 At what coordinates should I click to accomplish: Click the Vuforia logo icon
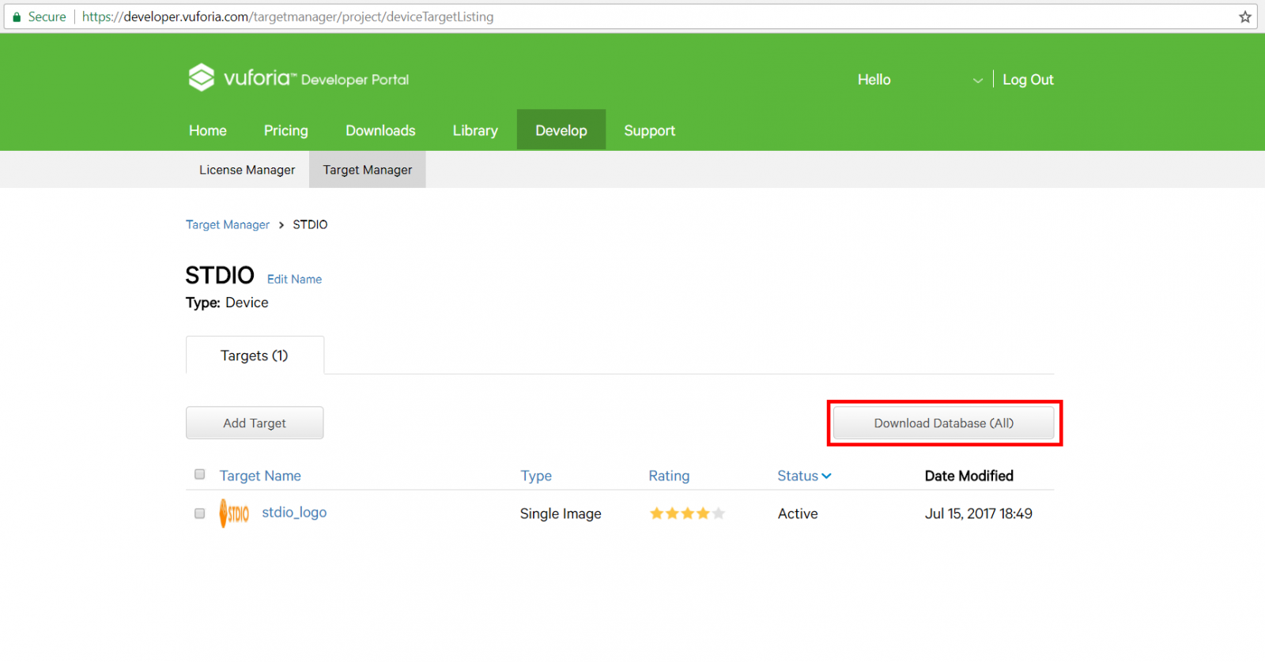click(202, 77)
